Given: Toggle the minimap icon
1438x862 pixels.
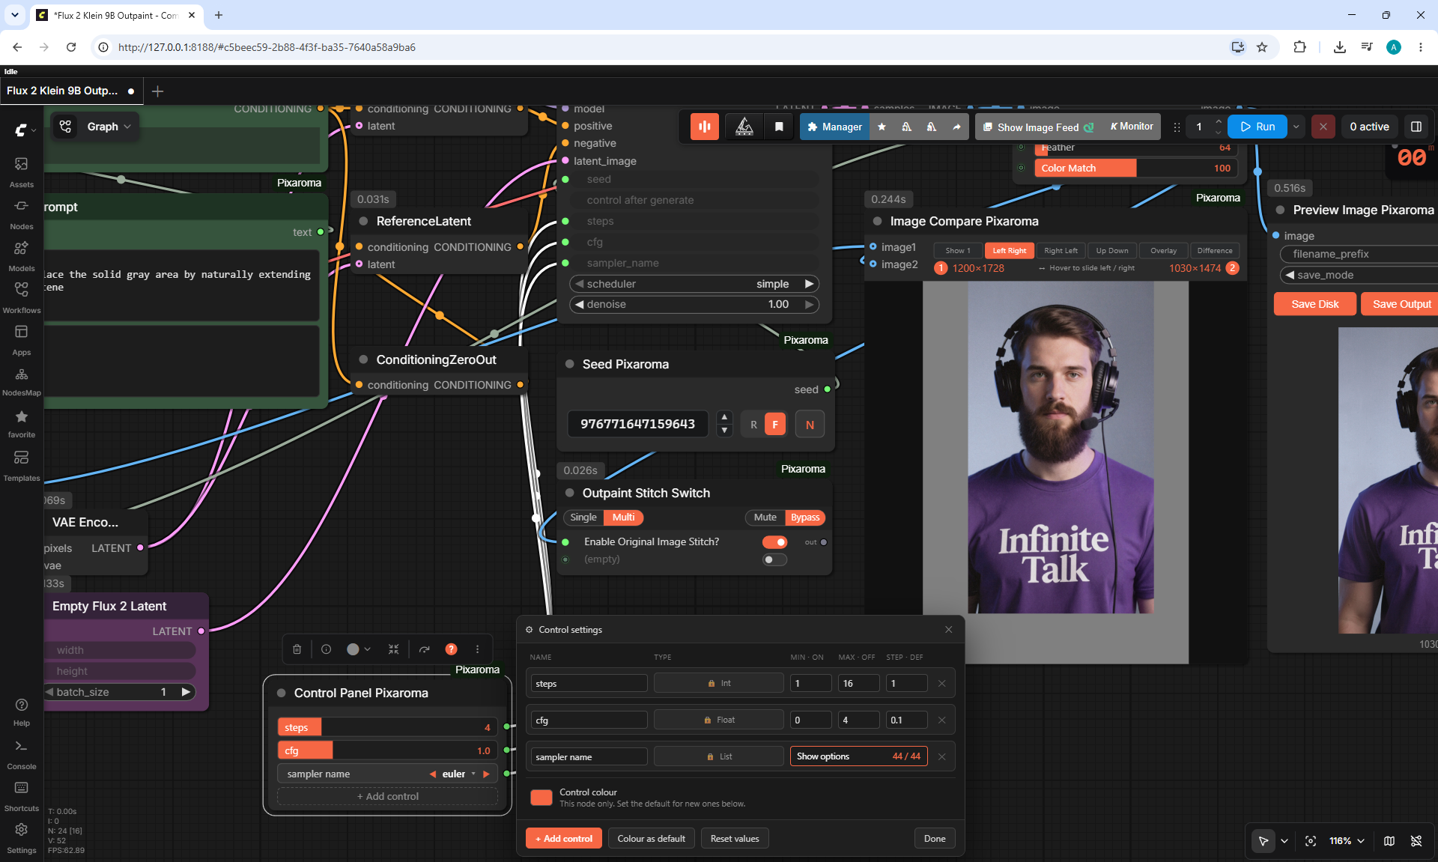Looking at the screenshot, I should 1389,841.
